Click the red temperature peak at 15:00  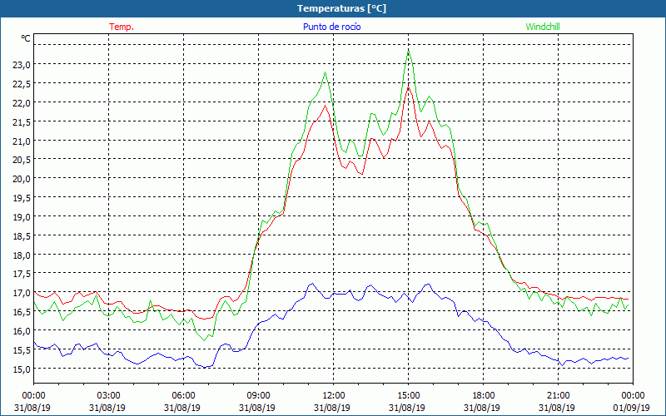pos(408,87)
